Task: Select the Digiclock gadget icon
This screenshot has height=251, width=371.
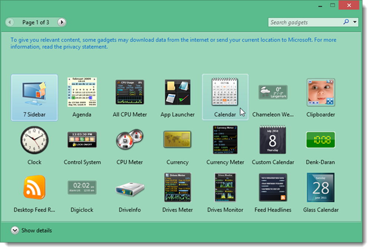Action: coord(82,187)
